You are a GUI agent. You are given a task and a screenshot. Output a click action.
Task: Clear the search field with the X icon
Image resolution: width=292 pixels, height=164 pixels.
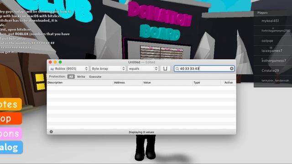tap(232, 69)
